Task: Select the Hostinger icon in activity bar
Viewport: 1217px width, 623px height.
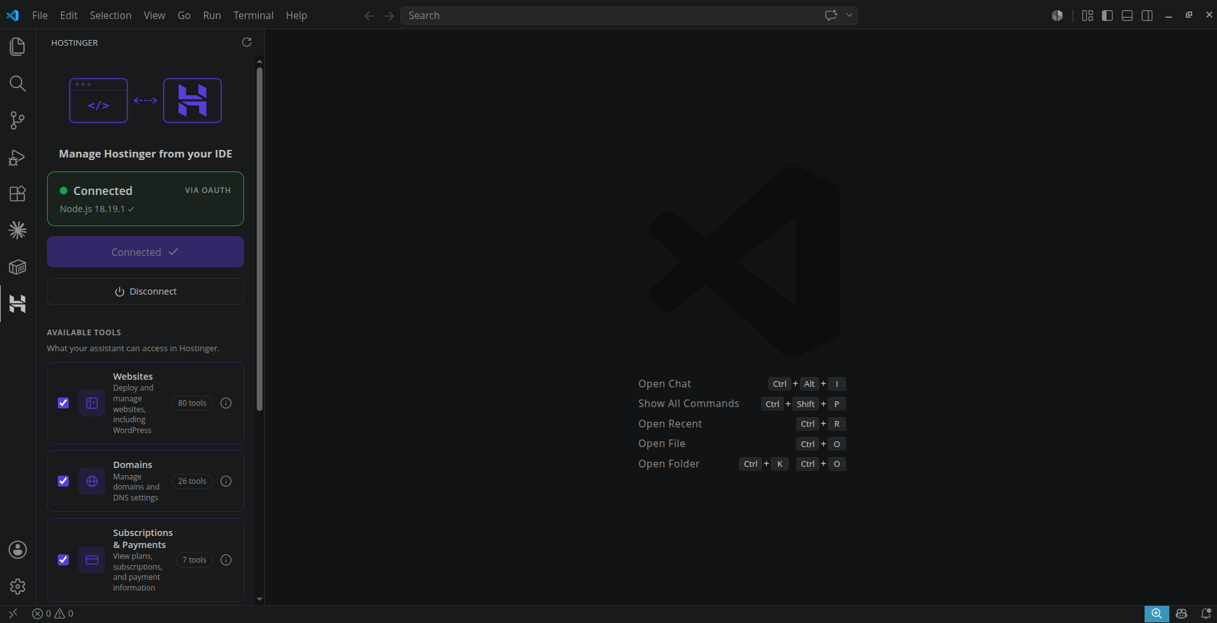Action: click(x=18, y=304)
